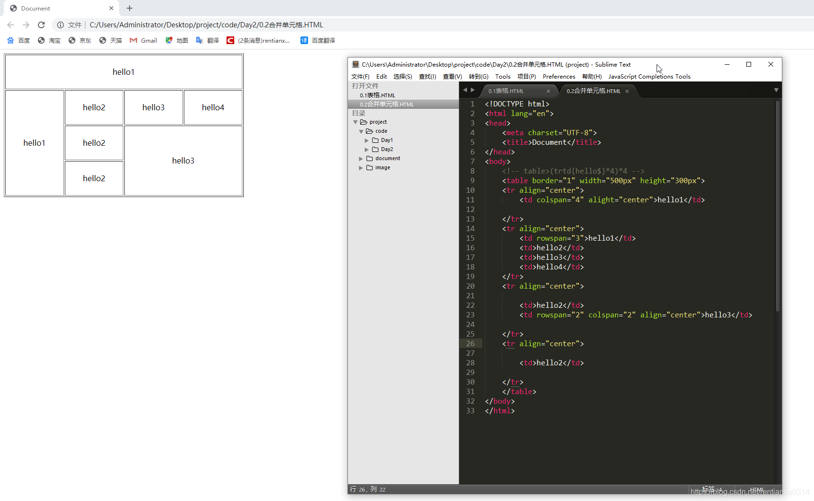Expand the image folder
Viewport: 814px width, 501px height.
pyautogui.click(x=361, y=168)
